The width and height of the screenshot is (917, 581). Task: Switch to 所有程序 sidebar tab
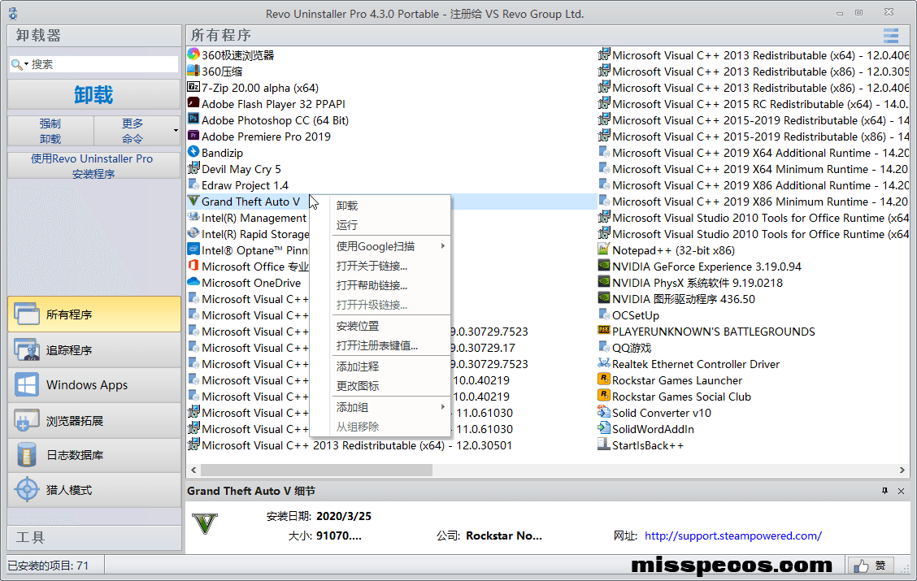[94, 314]
